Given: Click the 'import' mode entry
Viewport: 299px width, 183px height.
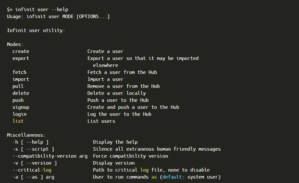Looking at the screenshot, I should tap(21, 79).
